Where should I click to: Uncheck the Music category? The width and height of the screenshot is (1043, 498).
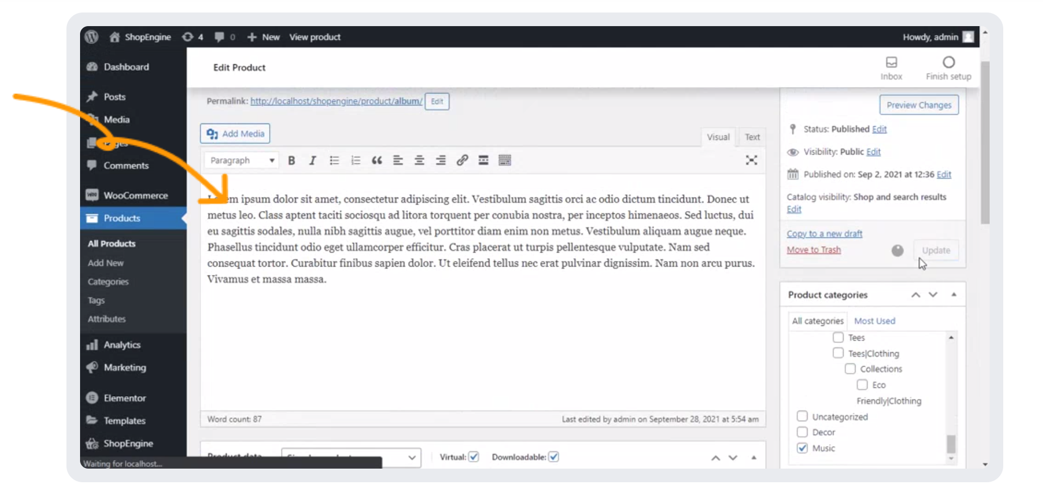(802, 448)
